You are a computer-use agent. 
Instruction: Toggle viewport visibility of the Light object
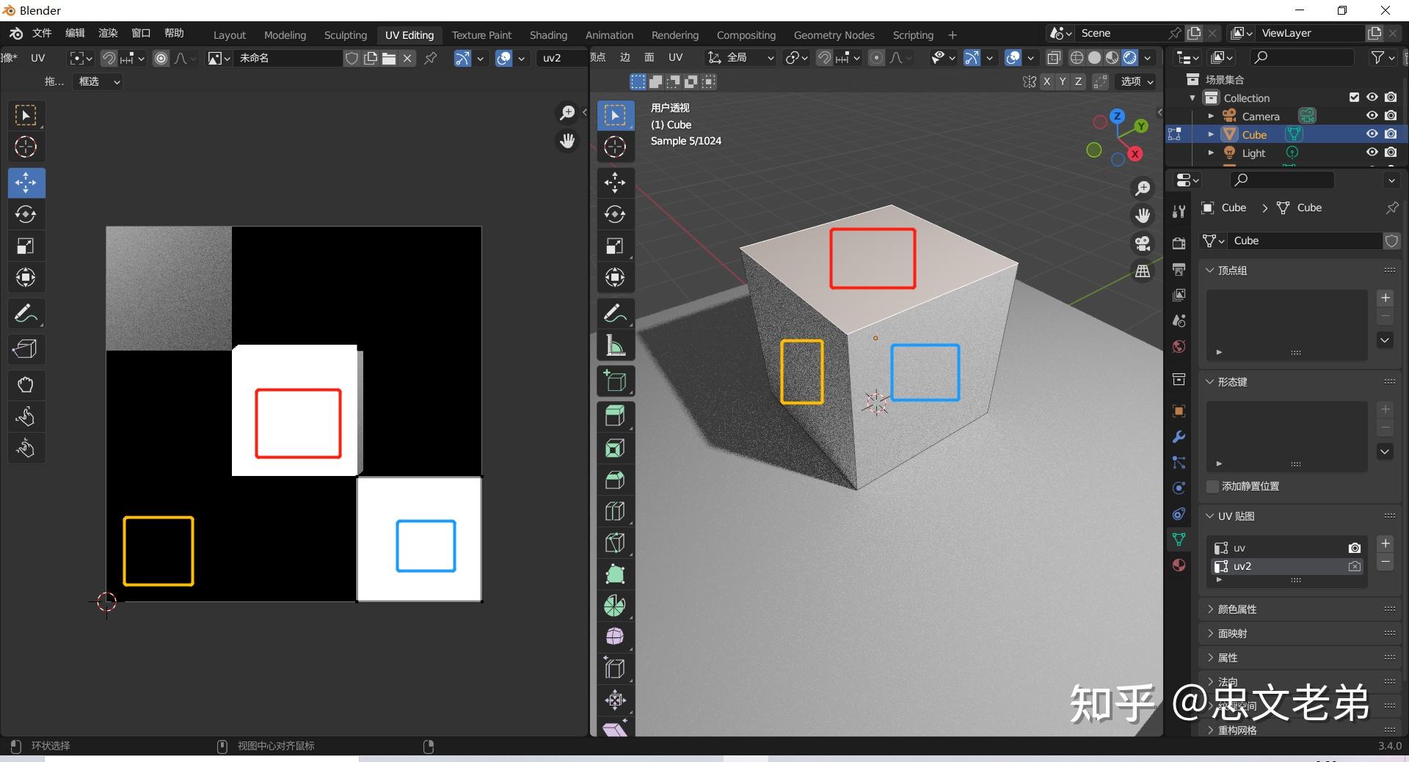(1371, 153)
